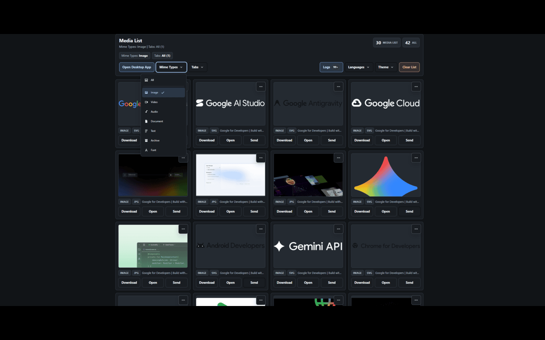Select Archive from the mime types menu
The height and width of the screenshot is (340, 545).
coord(163,140)
